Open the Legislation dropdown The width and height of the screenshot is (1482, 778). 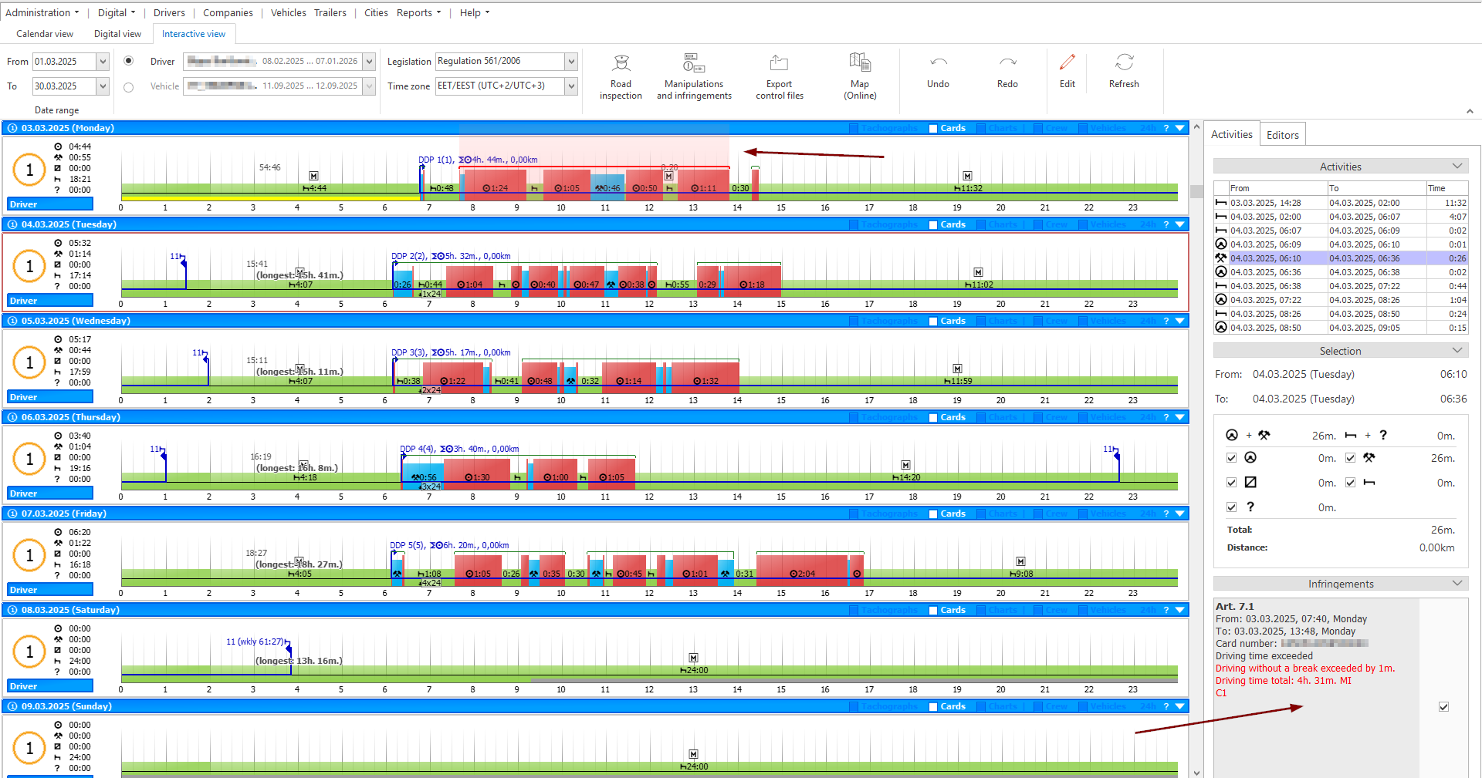[571, 62]
